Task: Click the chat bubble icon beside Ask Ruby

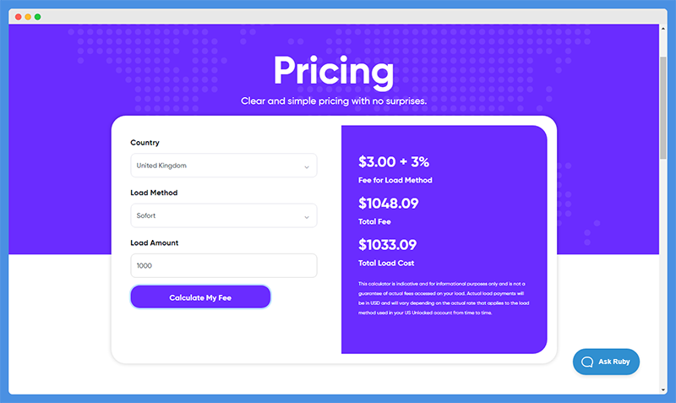Action: (587, 362)
